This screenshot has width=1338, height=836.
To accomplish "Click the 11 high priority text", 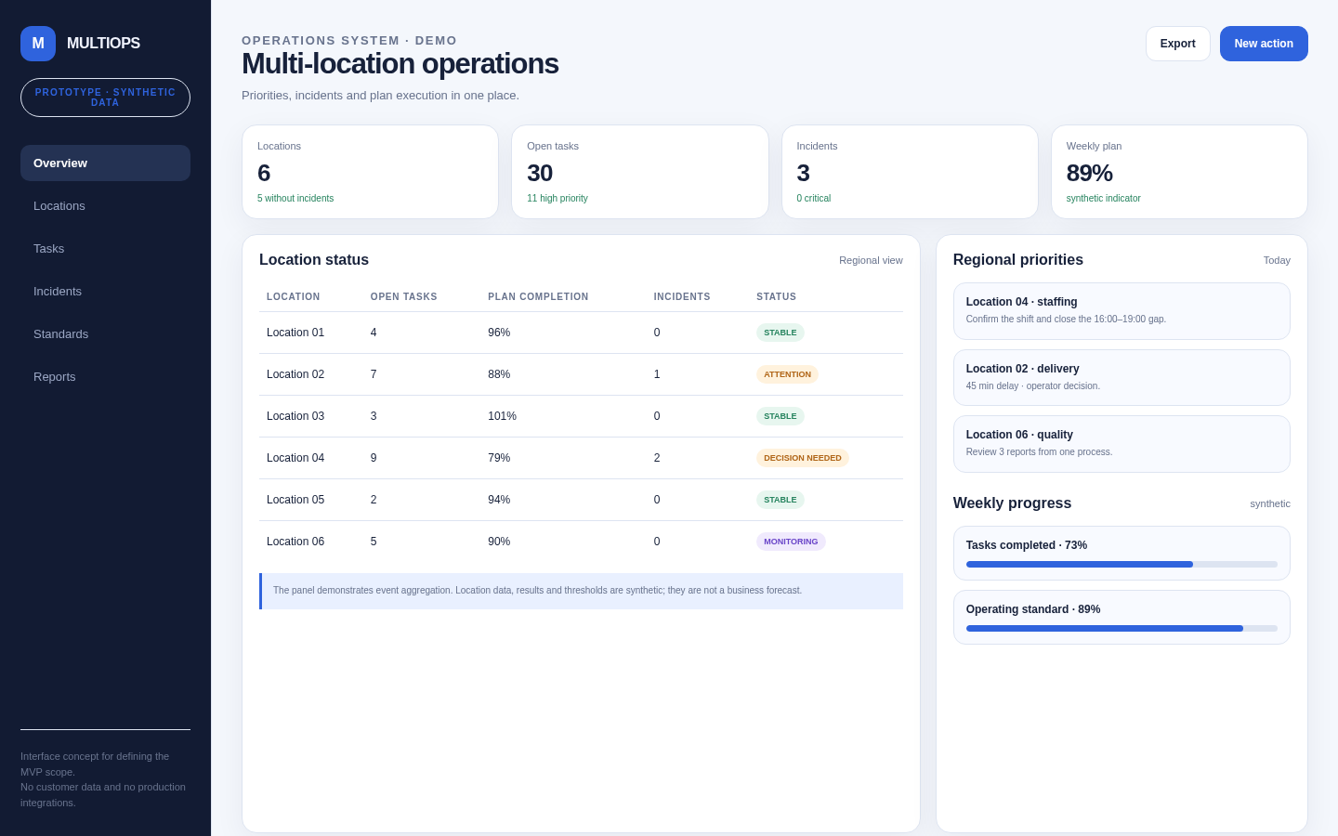I will coord(557,199).
